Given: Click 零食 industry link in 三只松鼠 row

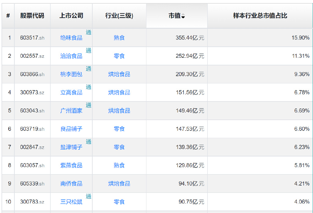Looking at the screenshot, I should coord(119,202).
